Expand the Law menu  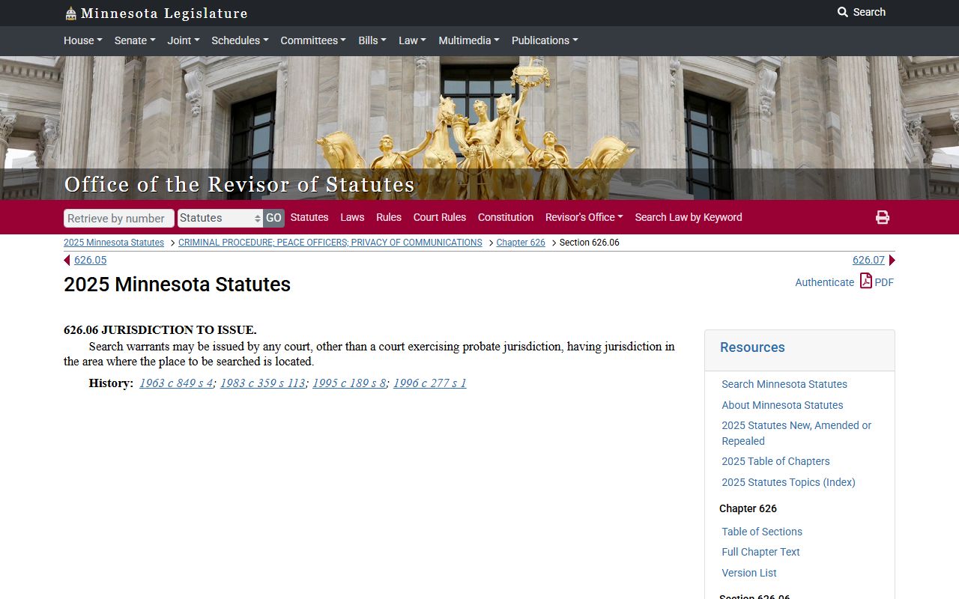coord(412,40)
